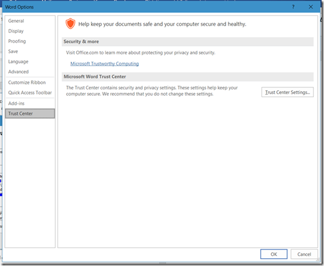Select Quick Access Toolbar options
Screen dimensions: 324x266
30,92
